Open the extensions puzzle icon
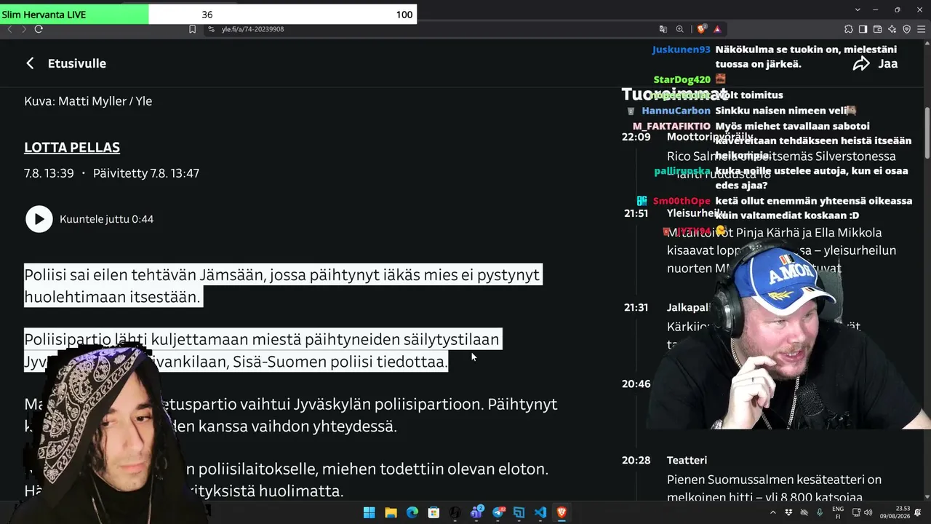Viewport: 931px width, 524px height. [x=848, y=29]
